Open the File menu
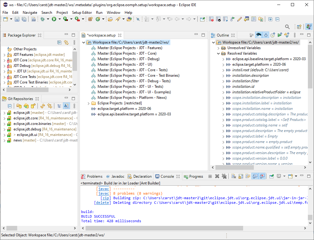Viewport: 314px width, 240px height. [x=5, y=12]
